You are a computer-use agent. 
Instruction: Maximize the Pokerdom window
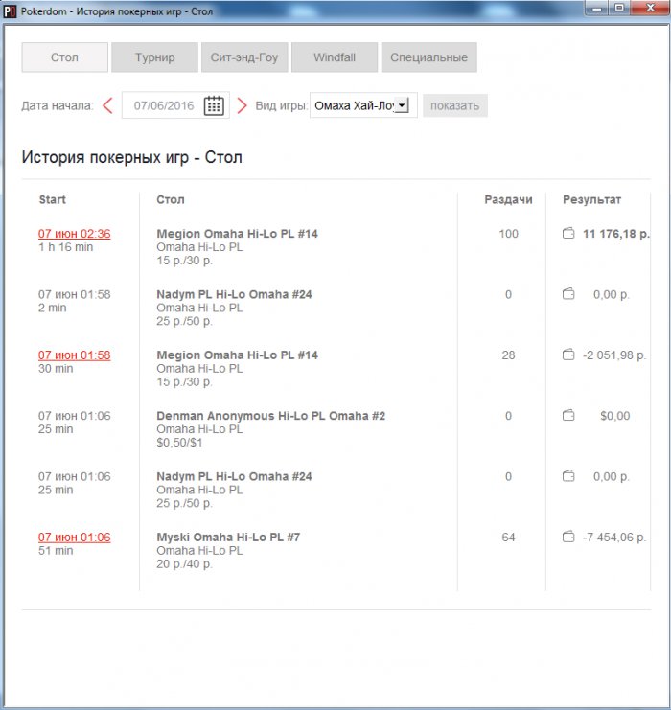tap(619, 9)
